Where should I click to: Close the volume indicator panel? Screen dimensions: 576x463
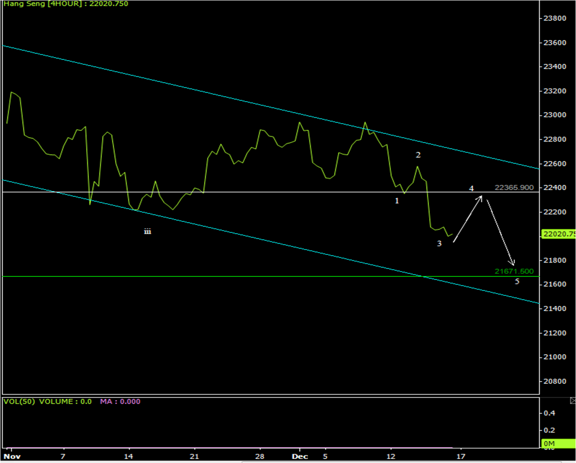coord(573,401)
